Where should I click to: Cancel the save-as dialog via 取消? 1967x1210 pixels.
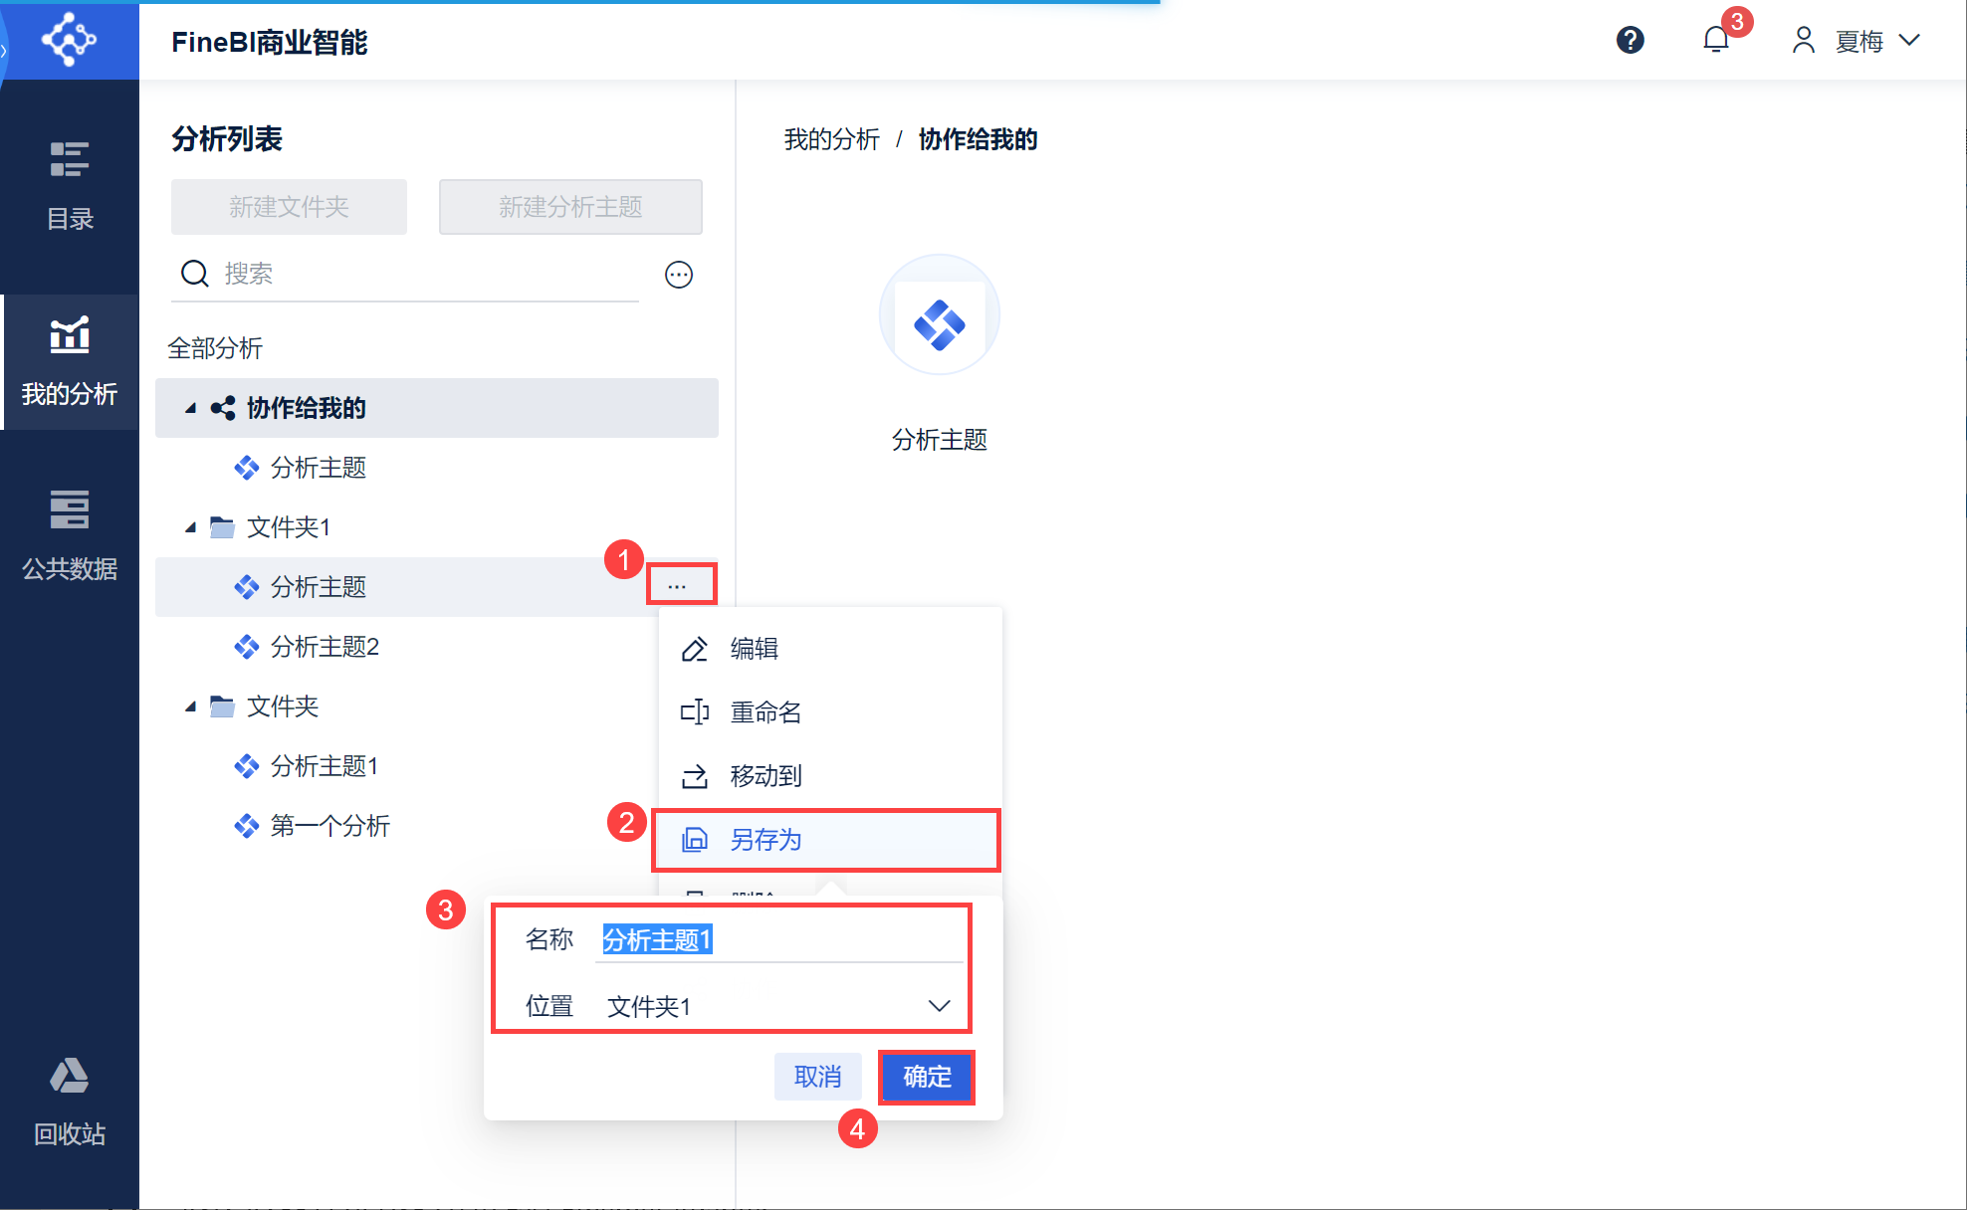pos(817,1077)
